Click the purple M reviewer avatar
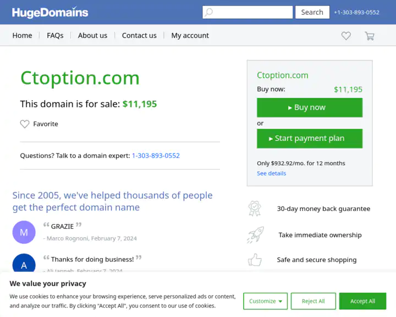396x317 pixels. tap(24, 232)
